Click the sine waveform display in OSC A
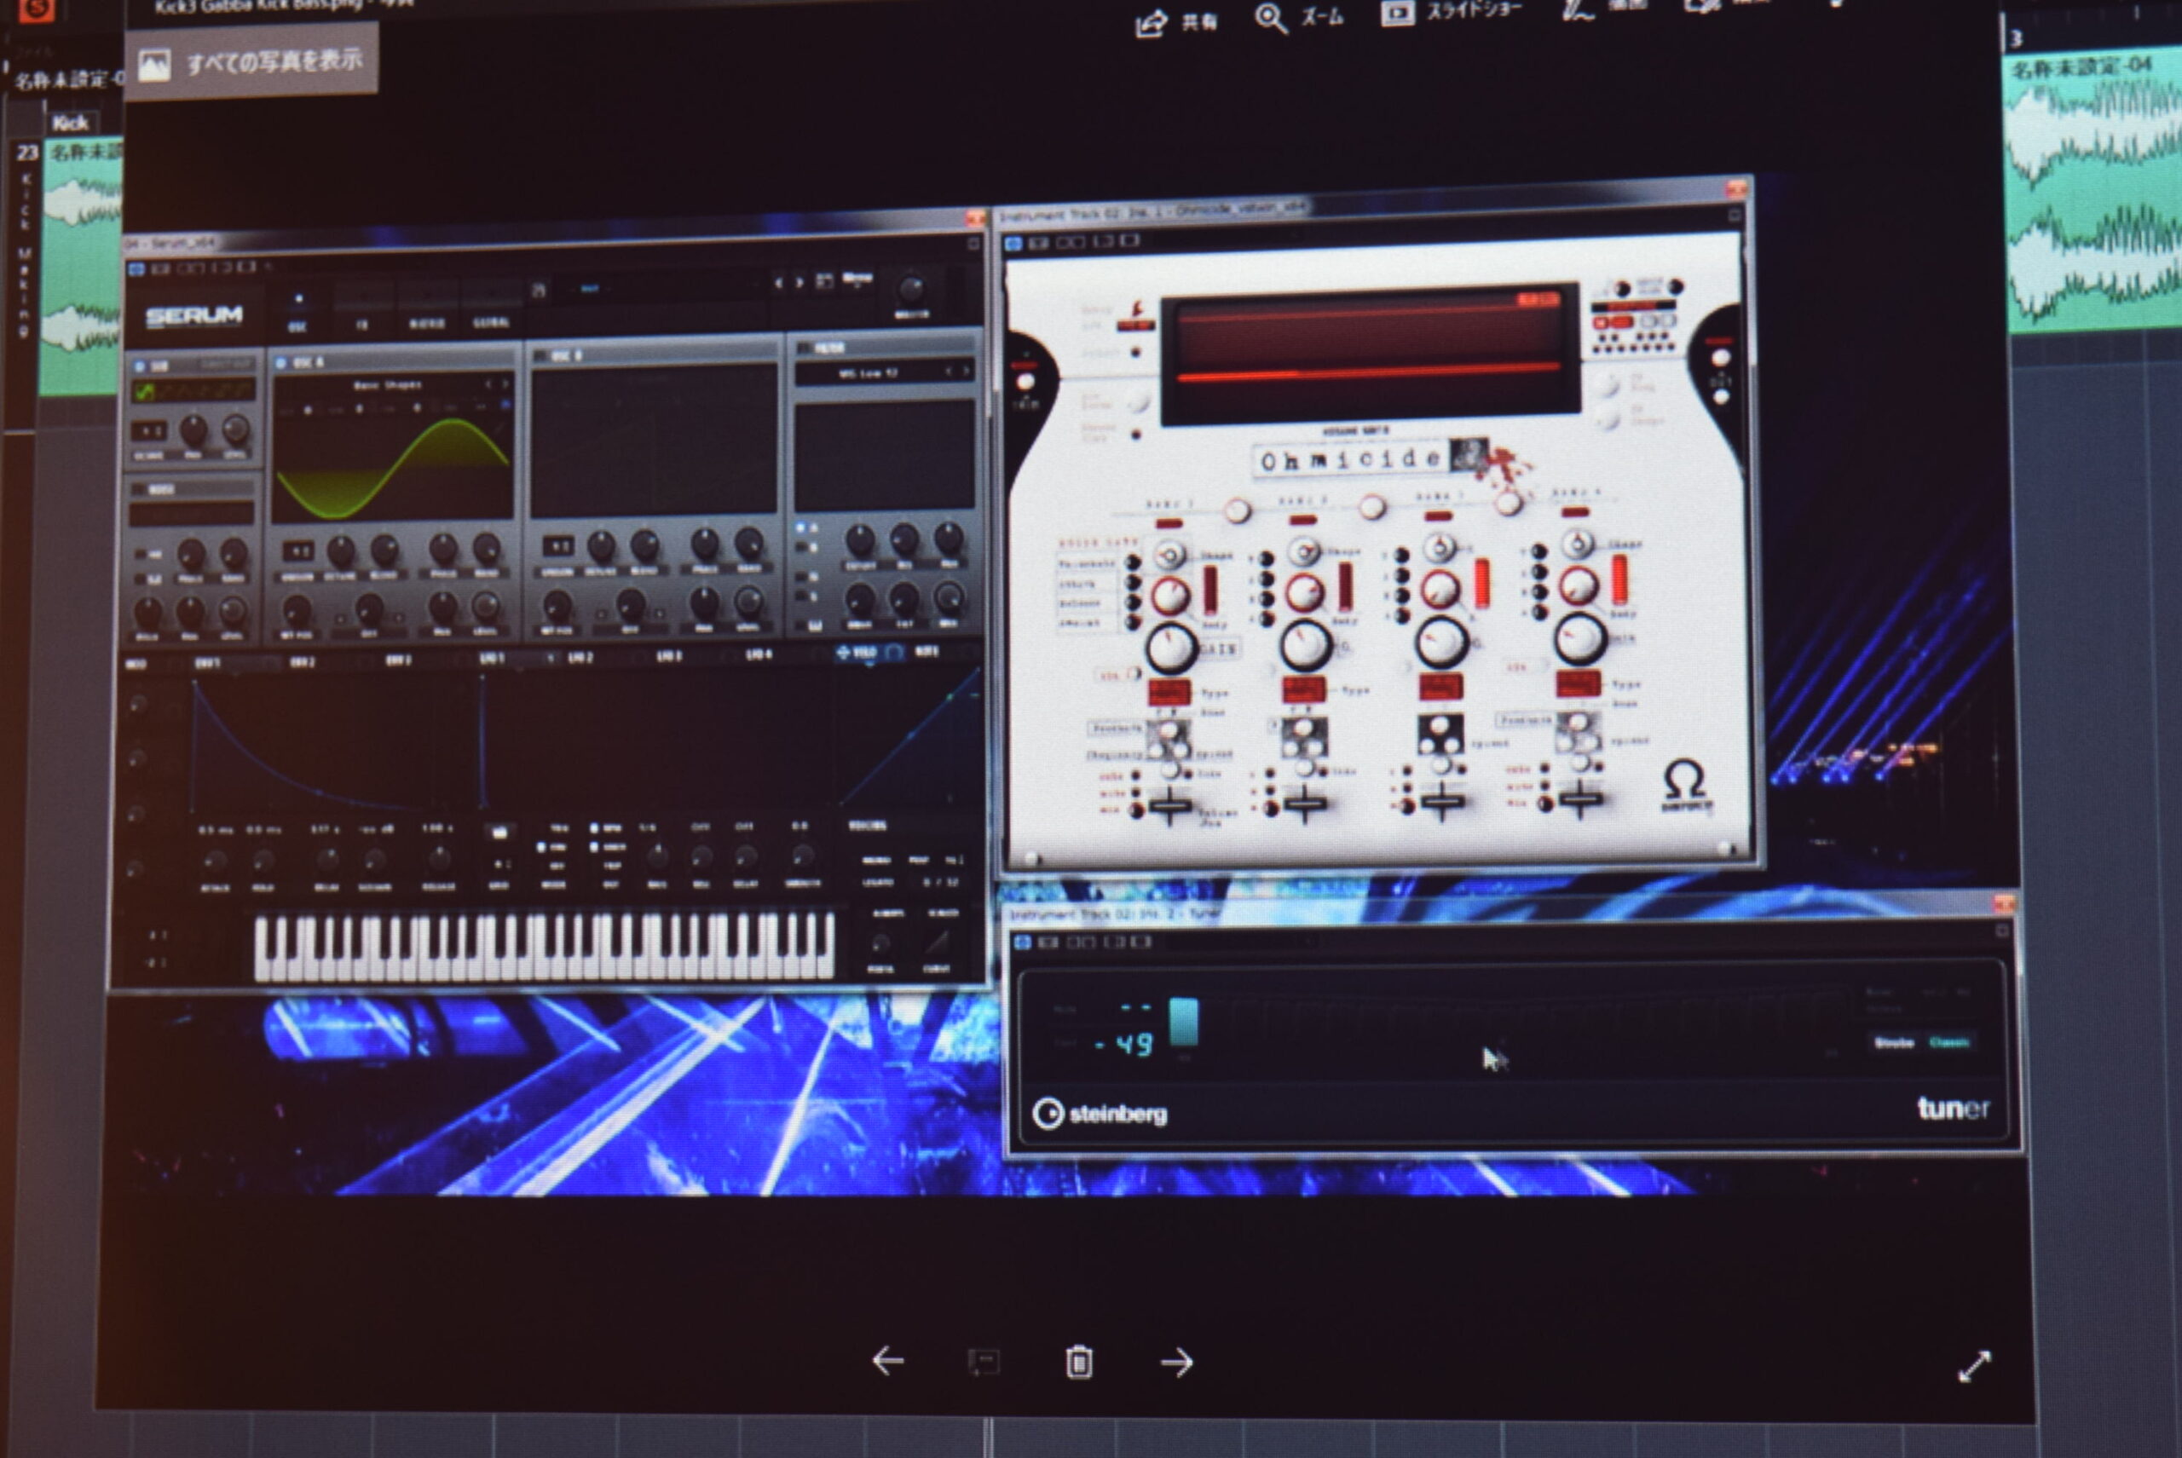Viewport: 2182px width, 1458px height. [x=392, y=468]
